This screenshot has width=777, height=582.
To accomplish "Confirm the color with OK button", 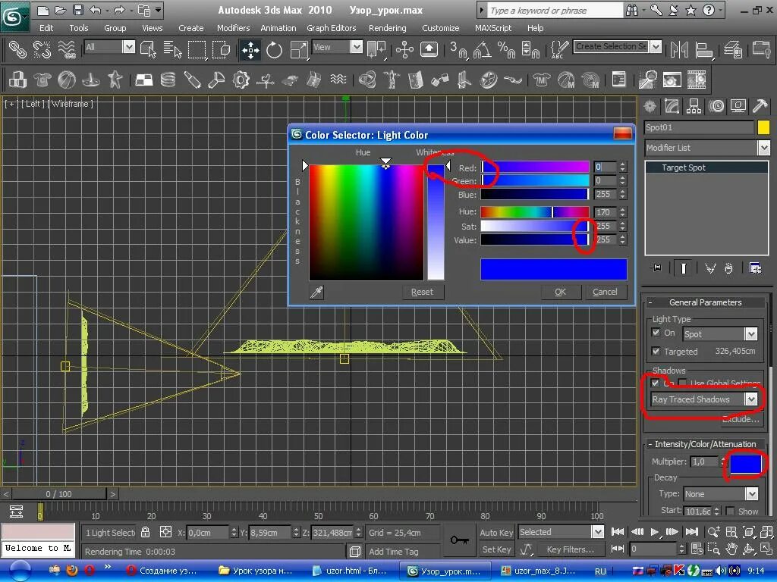I will pos(560,293).
